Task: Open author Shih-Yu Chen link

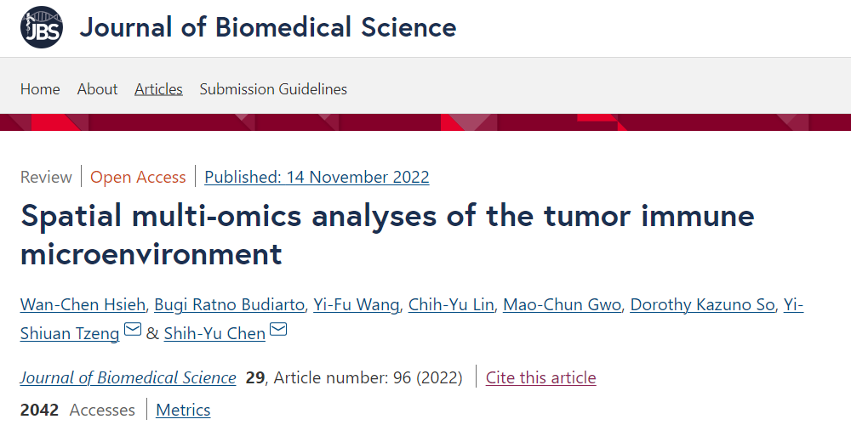Action: pos(214,333)
